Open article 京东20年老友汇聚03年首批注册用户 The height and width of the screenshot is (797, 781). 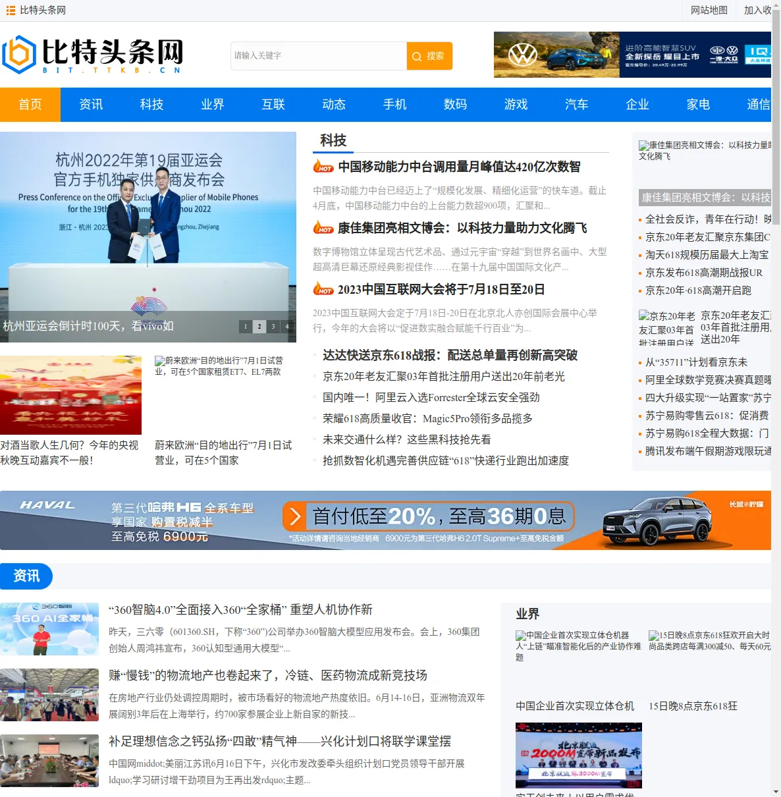click(x=444, y=376)
